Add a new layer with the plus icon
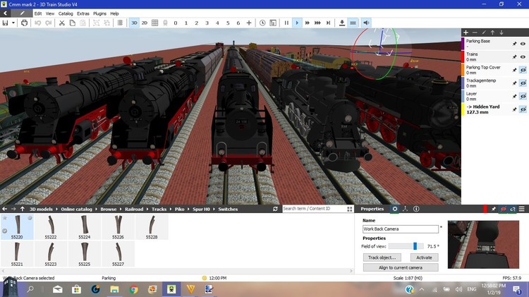Viewport: 529px width, 297px height. (x=466, y=32)
